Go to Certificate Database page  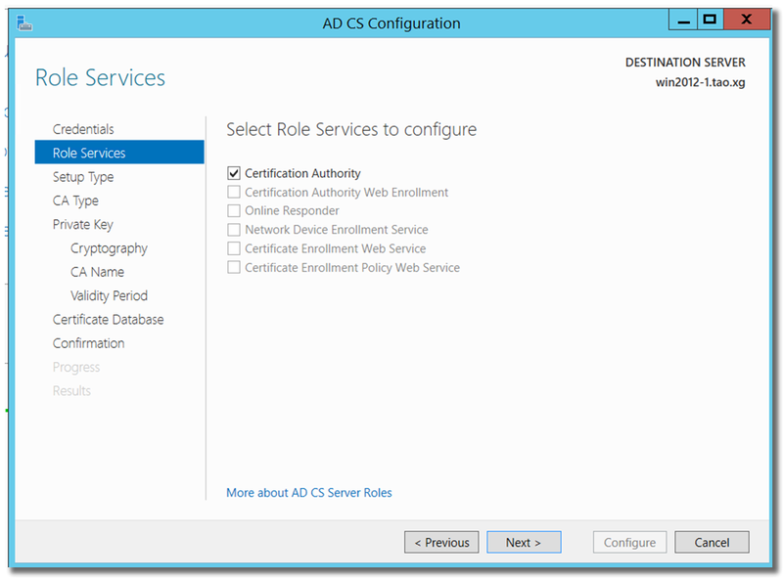[x=109, y=320]
